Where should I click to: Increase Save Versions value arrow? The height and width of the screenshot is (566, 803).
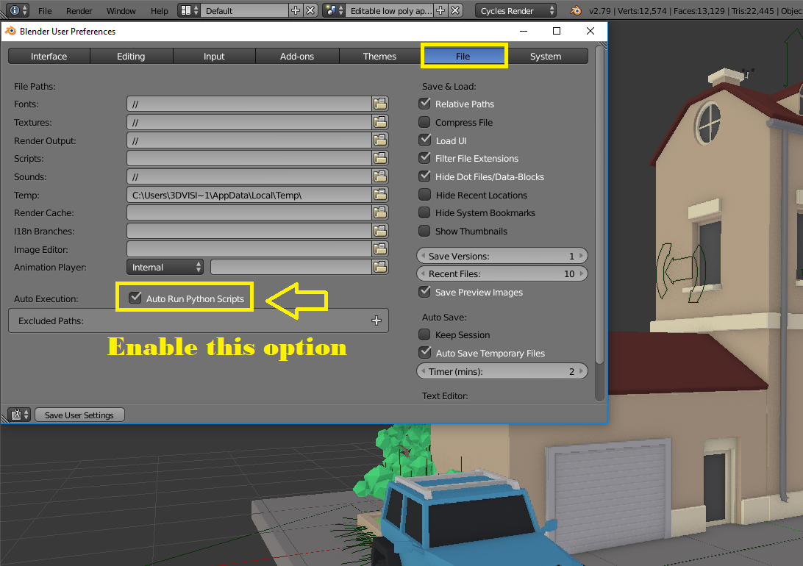(x=581, y=255)
